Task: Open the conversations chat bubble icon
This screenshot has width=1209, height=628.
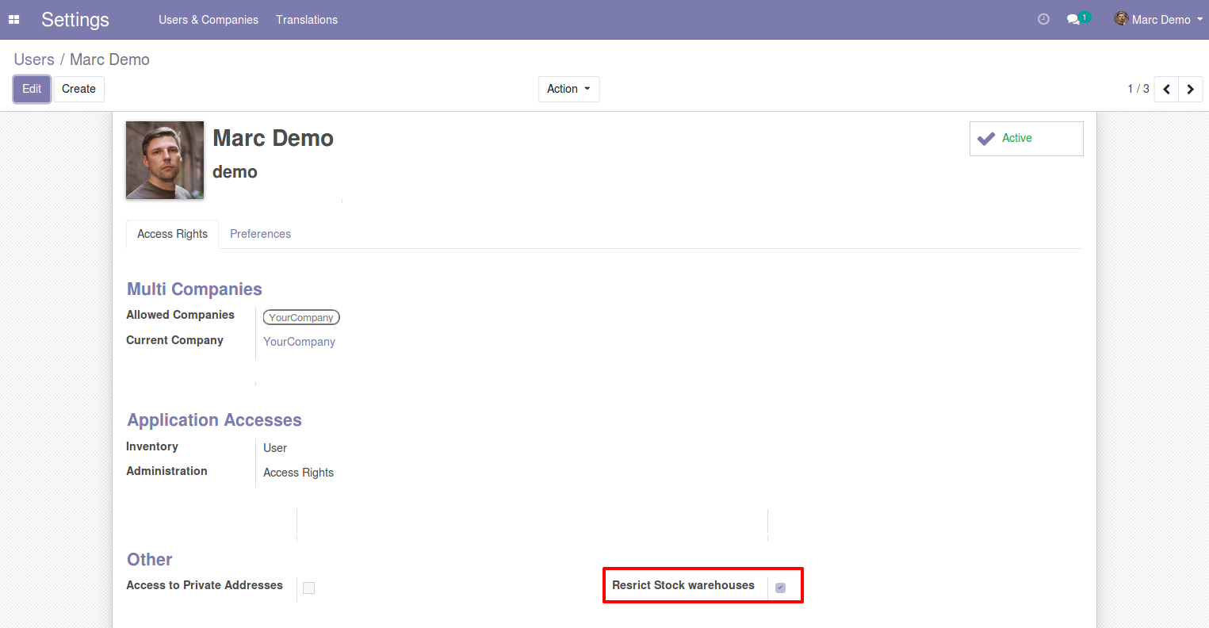Action: pos(1073,19)
